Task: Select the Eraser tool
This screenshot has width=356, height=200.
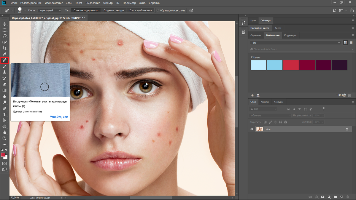Action: [4, 84]
